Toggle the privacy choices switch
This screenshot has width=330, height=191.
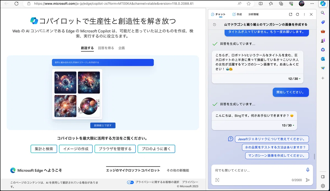(x=130, y=182)
